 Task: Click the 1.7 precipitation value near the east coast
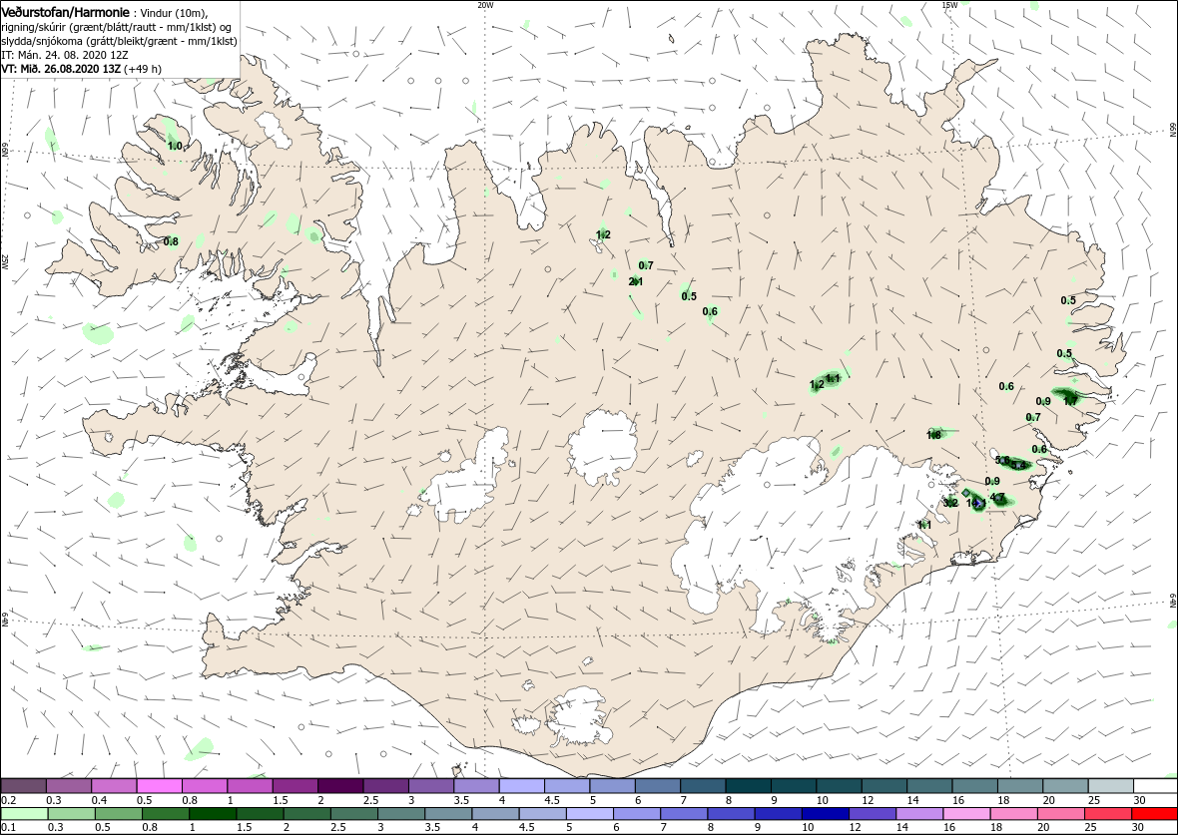1070,401
